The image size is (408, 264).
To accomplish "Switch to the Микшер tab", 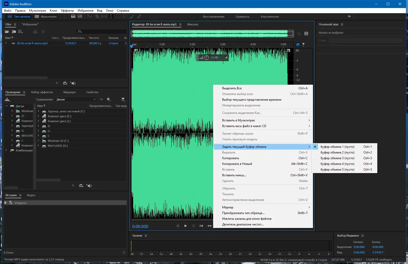I will (193, 24).
